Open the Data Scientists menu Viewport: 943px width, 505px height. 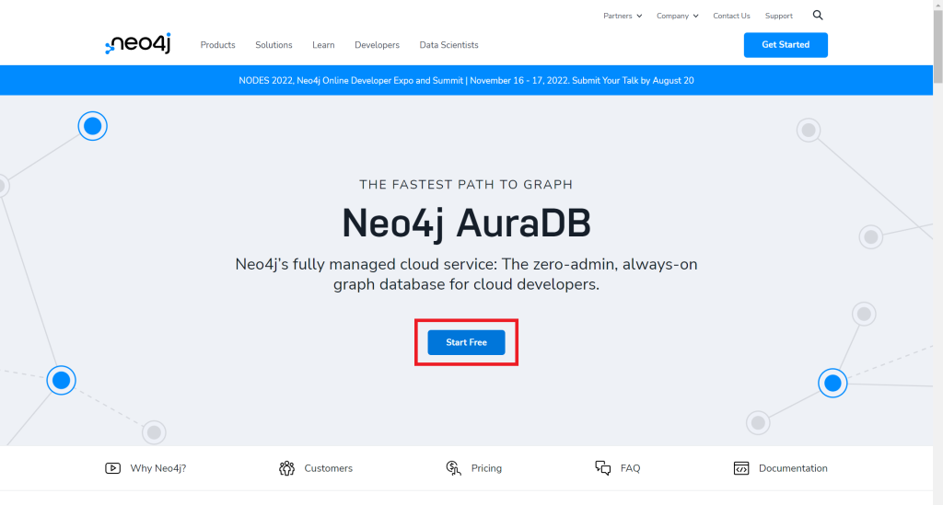click(448, 45)
